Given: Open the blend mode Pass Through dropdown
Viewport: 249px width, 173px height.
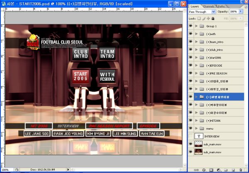Looking at the screenshot, I should click(x=202, y=12).
